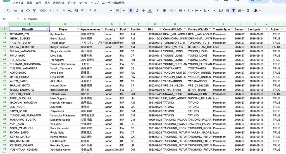This screenshot has height=154, width=286.
Task: Open the データ menu
Action: click(72, 3)
